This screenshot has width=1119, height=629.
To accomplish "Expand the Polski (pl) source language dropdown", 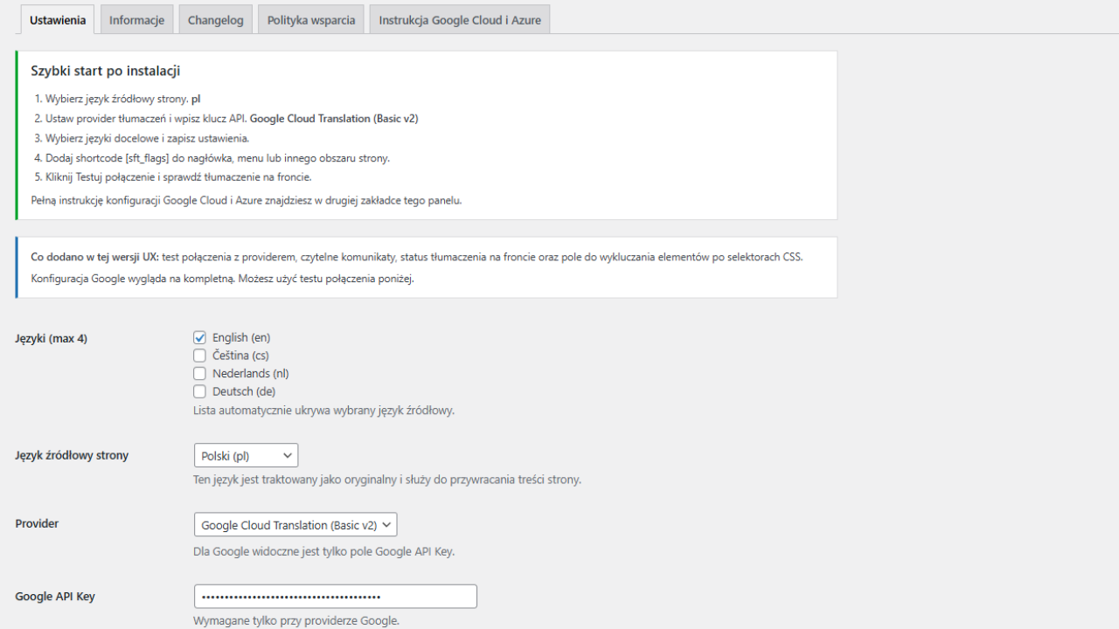I will (x=246, y=455).
